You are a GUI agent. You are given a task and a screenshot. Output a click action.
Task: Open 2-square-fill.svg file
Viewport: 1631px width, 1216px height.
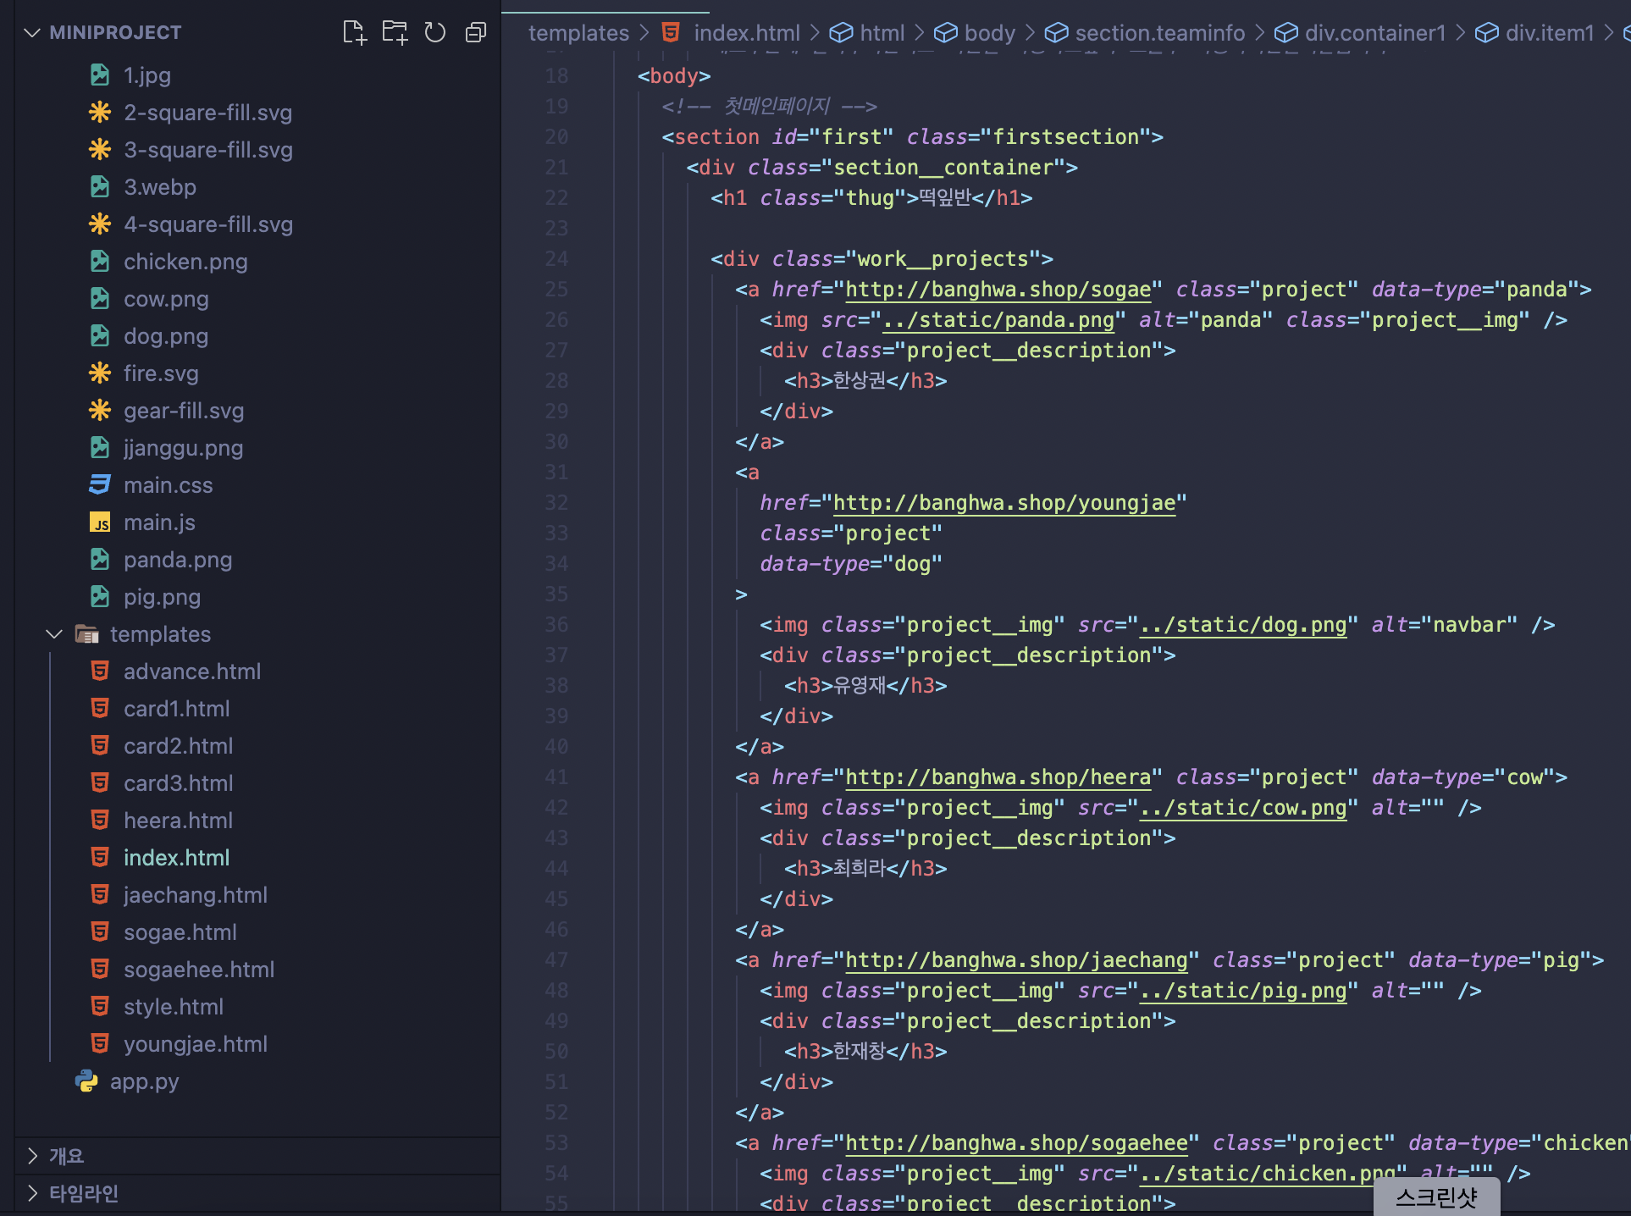208,113
